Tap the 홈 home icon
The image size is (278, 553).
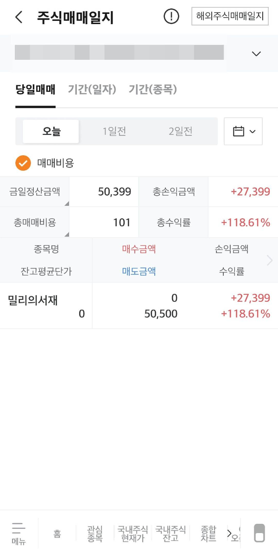[x=57, y=533]
